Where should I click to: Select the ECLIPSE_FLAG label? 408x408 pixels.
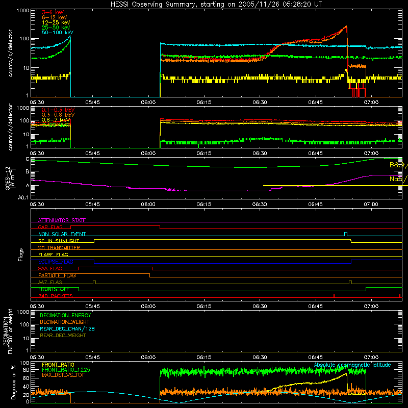click(x=56, y=262)
